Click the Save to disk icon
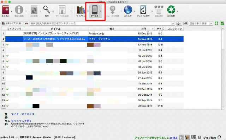This screenshot has width=226, height=140. tap(143, 10)
